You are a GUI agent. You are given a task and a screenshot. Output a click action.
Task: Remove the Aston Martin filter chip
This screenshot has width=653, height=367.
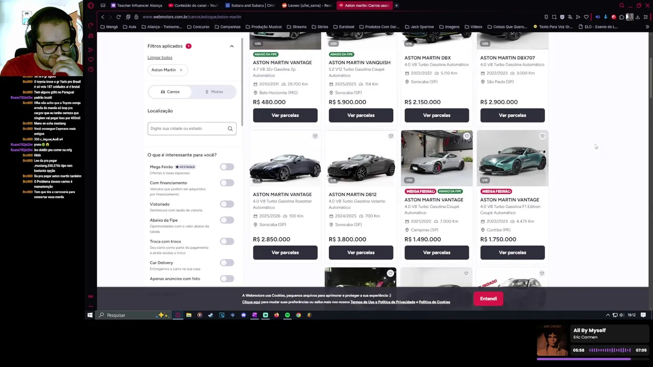click(181, 70)
